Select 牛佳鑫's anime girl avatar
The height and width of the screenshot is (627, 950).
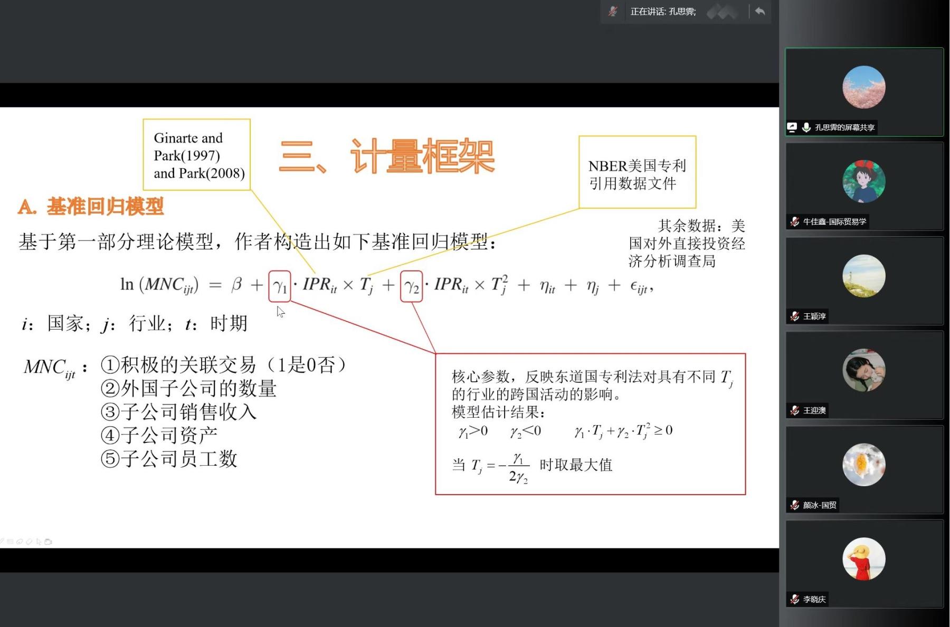[863, 181]
